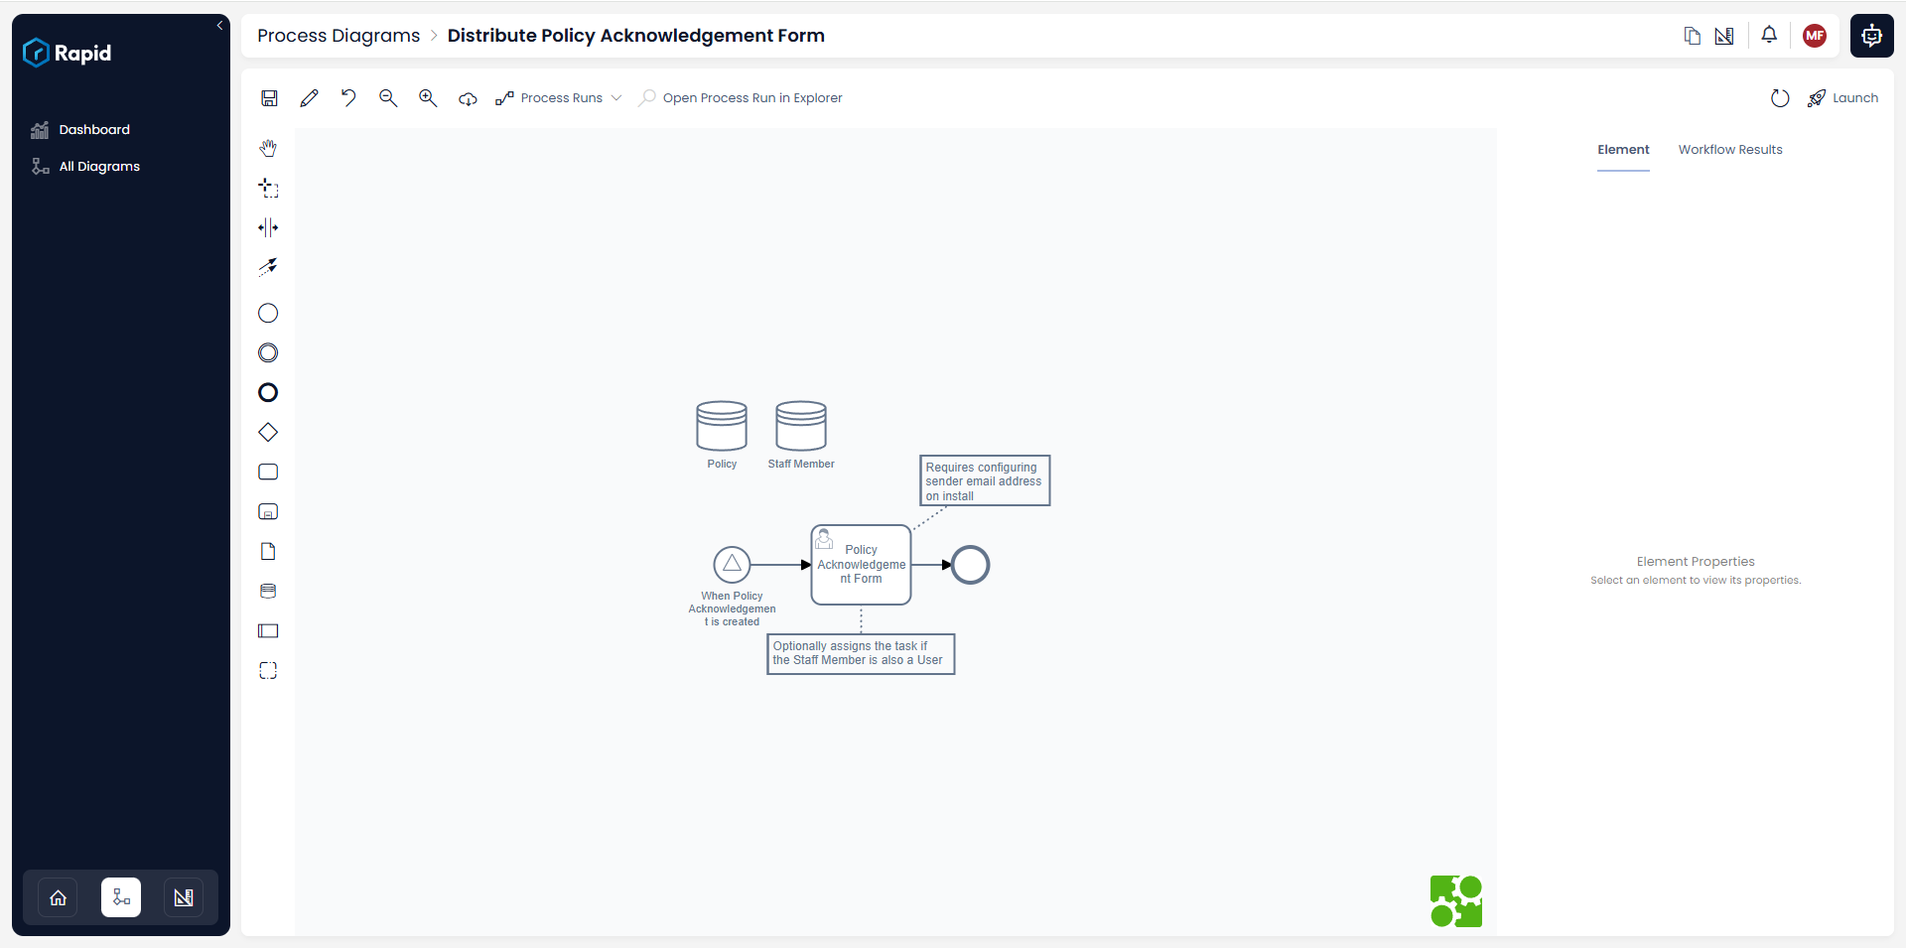Zoom in on the diagram canvas

pos(428,98)
